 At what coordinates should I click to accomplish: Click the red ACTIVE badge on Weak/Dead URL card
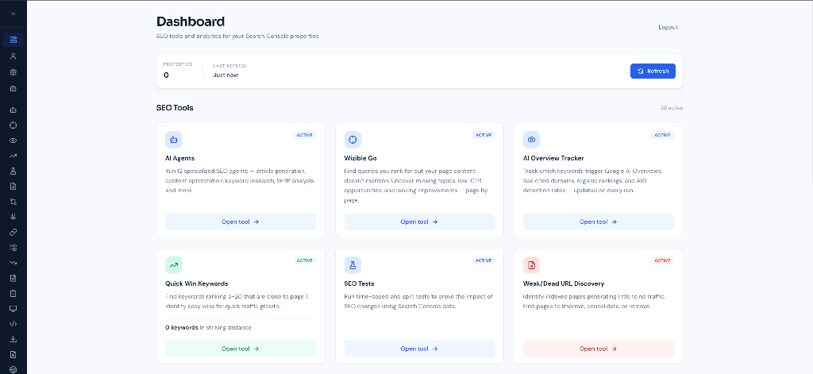click(x=662, y=260)
